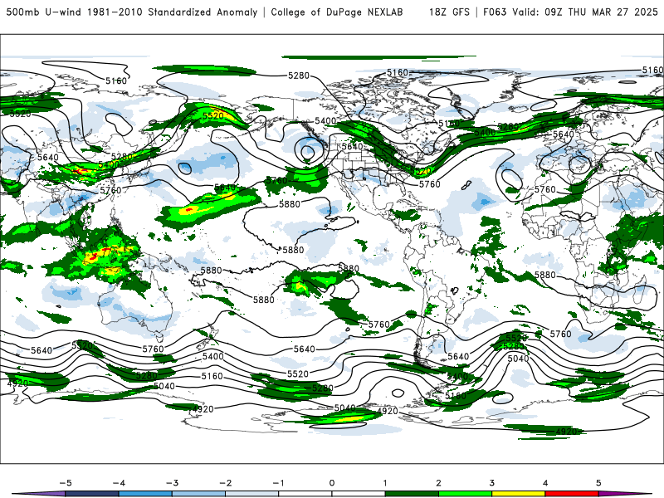Click the '1' colorbar tick label
The image size is (664, 498).
click(385, 483)
